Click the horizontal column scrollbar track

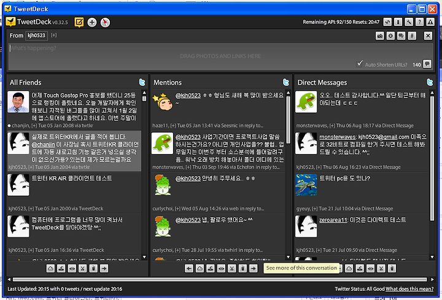[x=220, y=279]
